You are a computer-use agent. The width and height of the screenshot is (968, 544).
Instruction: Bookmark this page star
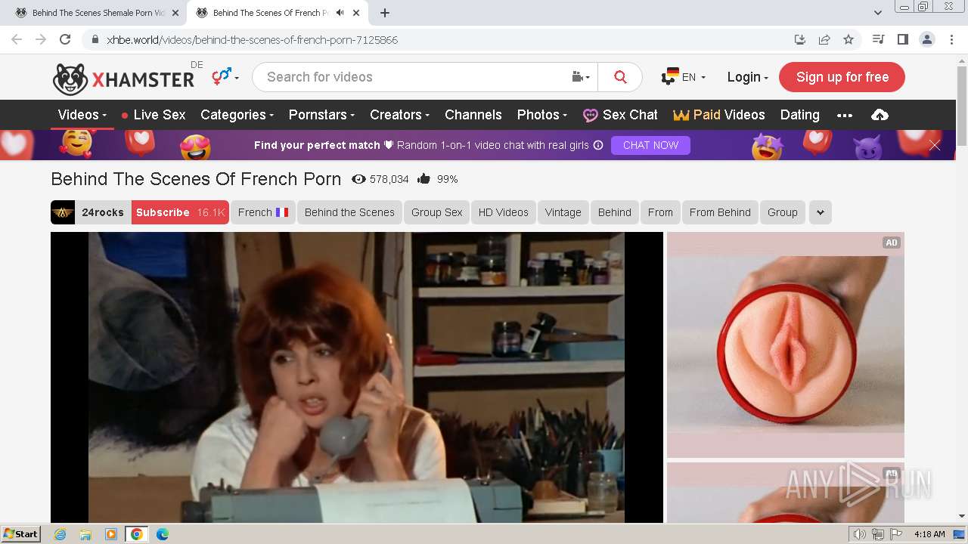849,39
